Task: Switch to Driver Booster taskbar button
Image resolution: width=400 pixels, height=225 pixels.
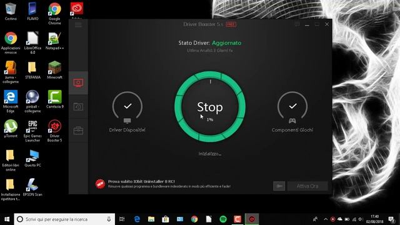Action: pyautogui.click(x=252, y=219)
